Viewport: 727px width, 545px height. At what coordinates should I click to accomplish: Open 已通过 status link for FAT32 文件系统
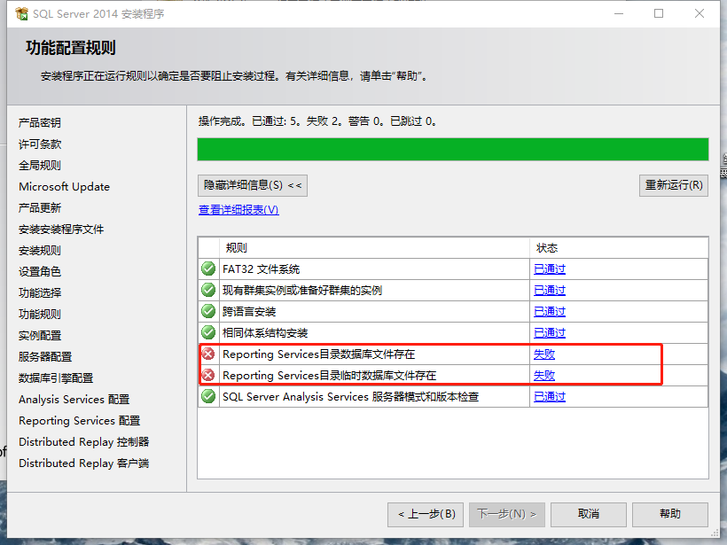(x=550, y=269)
